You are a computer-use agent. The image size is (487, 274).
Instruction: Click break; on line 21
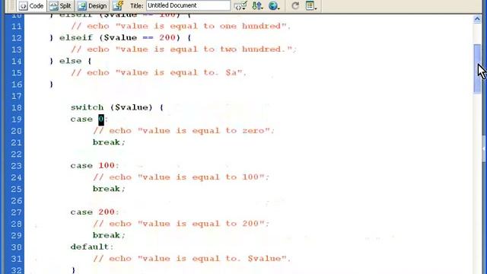tap(109, 142)
